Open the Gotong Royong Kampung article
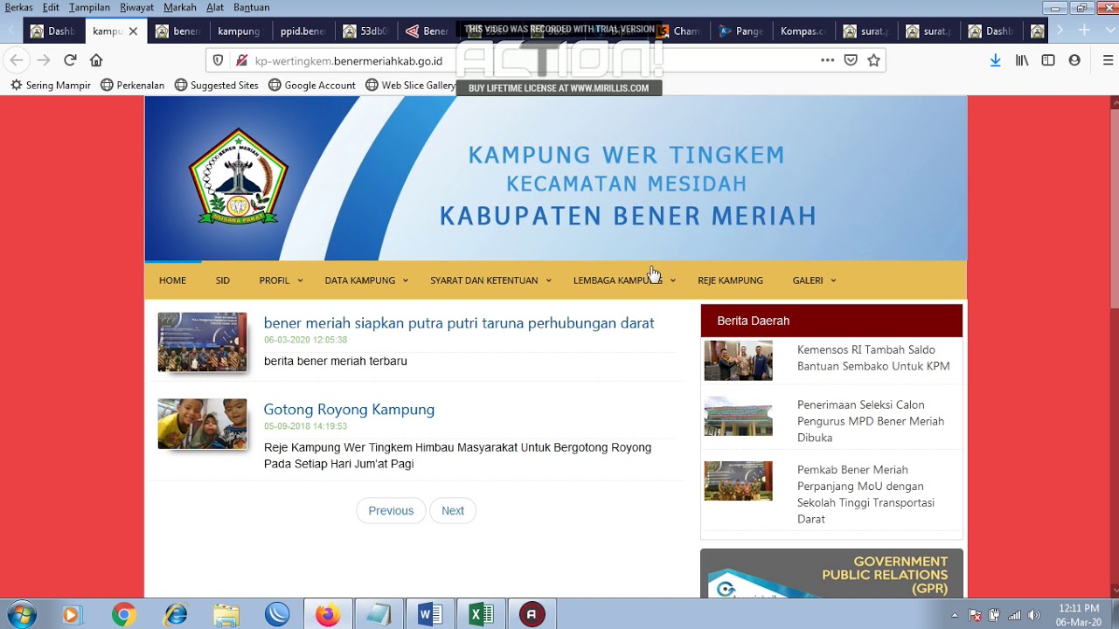Screen dimensions: 1119x629 point(349,410)
